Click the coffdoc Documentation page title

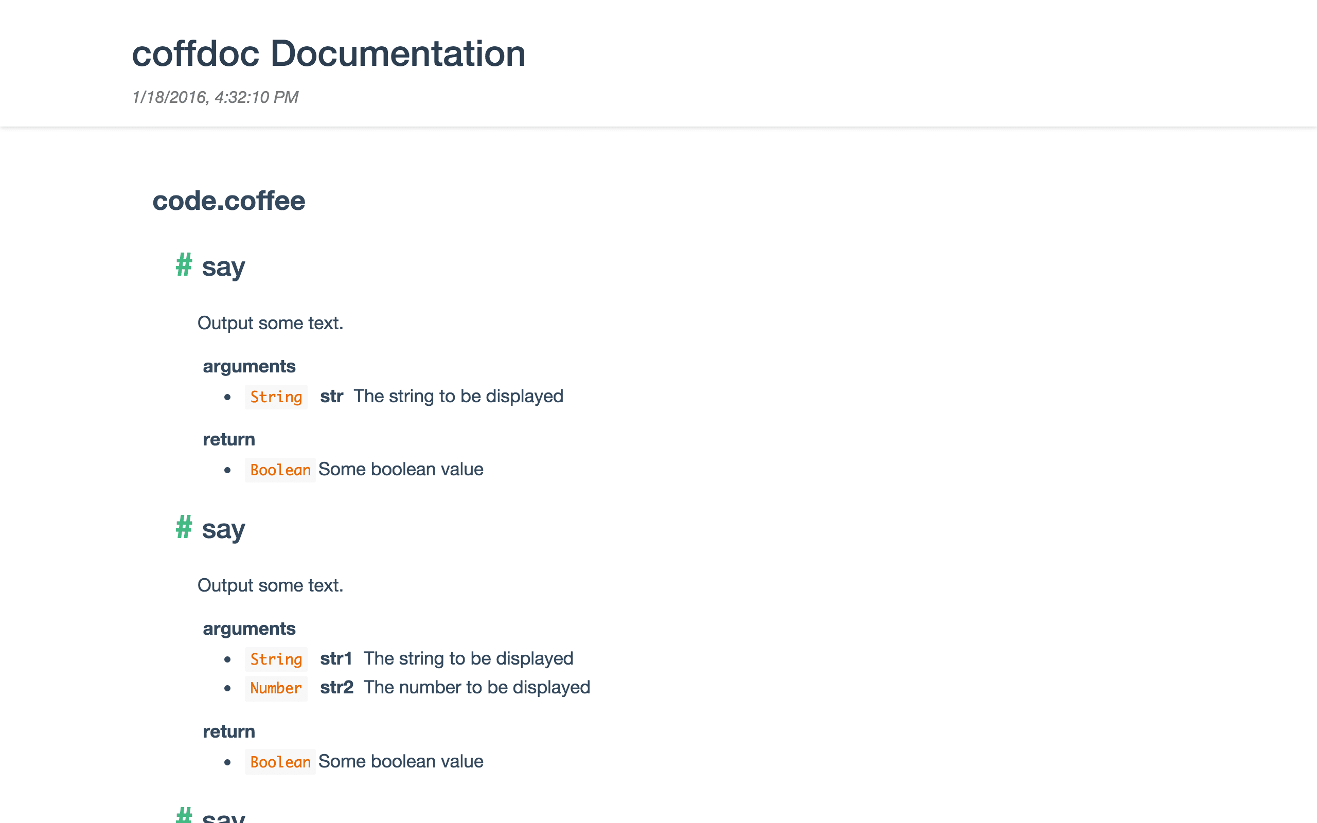point(329,54)
